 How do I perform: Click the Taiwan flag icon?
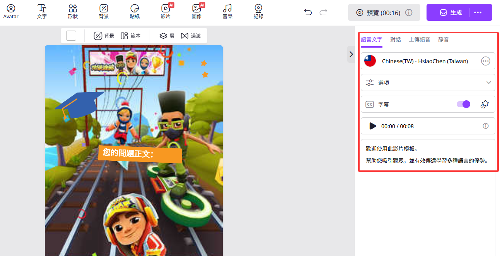pyautogui.click(x=370, y=61)
